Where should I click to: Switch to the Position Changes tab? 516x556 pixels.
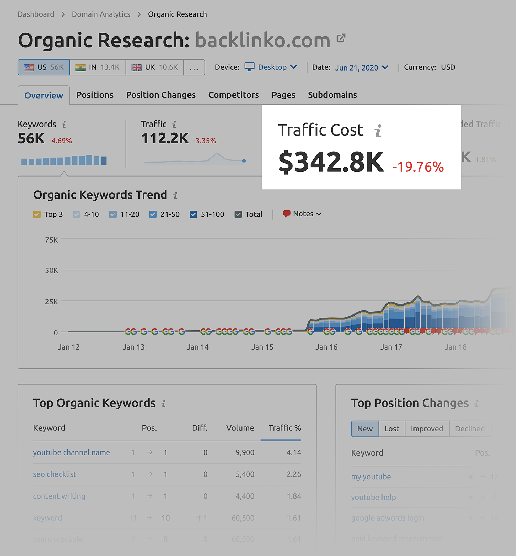pos(161,95)
